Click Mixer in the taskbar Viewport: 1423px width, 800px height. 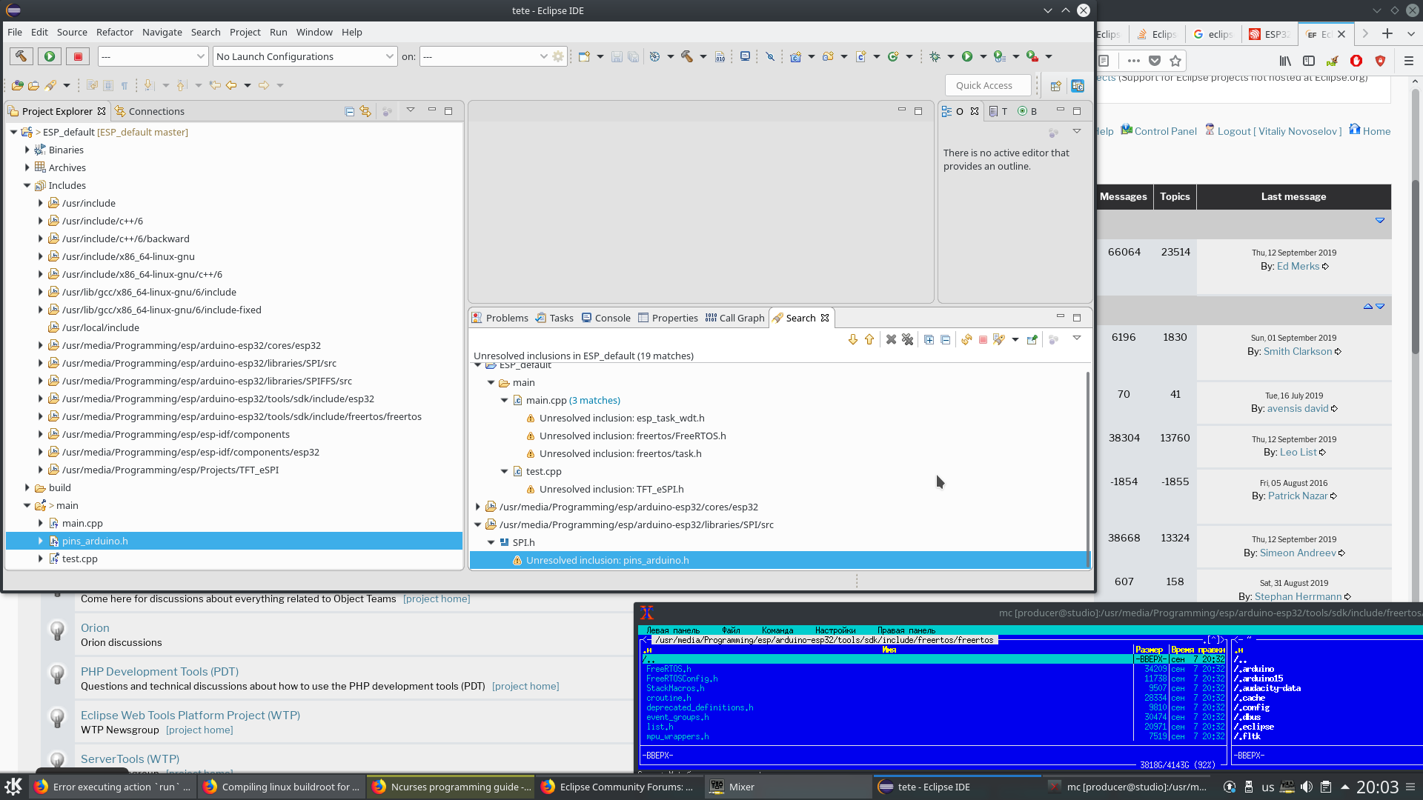click(787, 787)
